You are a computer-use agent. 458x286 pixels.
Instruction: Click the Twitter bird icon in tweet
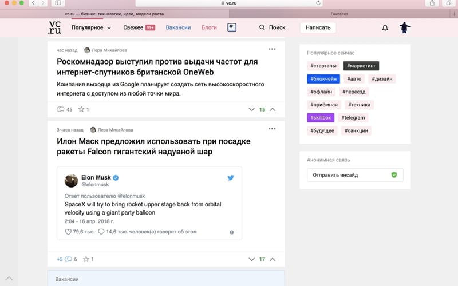[x=231, y=178]
